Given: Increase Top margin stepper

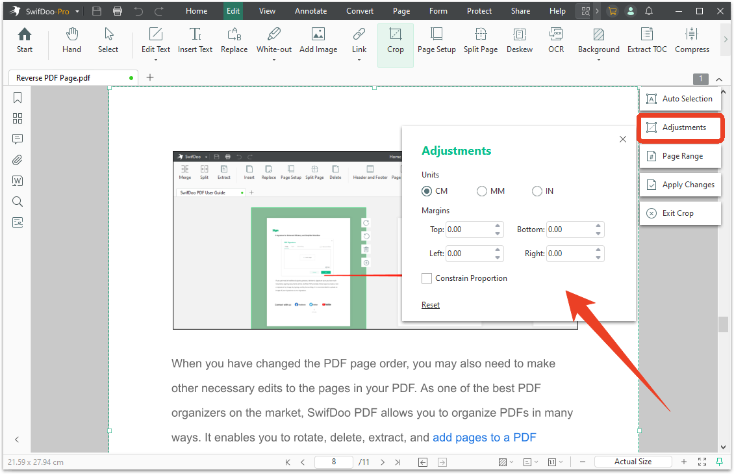Looking at the screenshot, I should (498, 226).
